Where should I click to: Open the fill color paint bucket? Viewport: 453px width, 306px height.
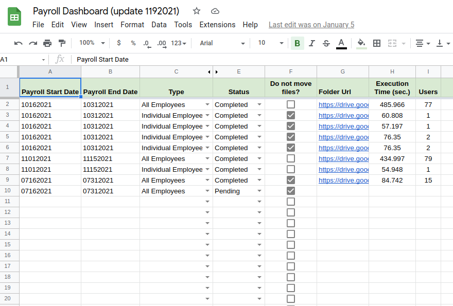coord(361,43)
